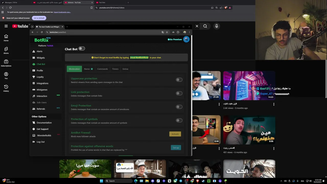Switch to the Commands tab

[102, 69]
